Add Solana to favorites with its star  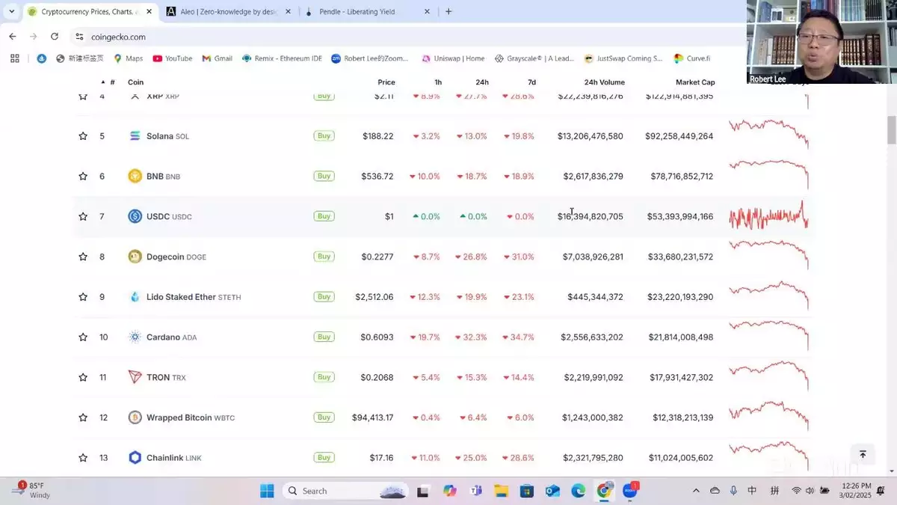pyautogui.click(x=83, y=136)
